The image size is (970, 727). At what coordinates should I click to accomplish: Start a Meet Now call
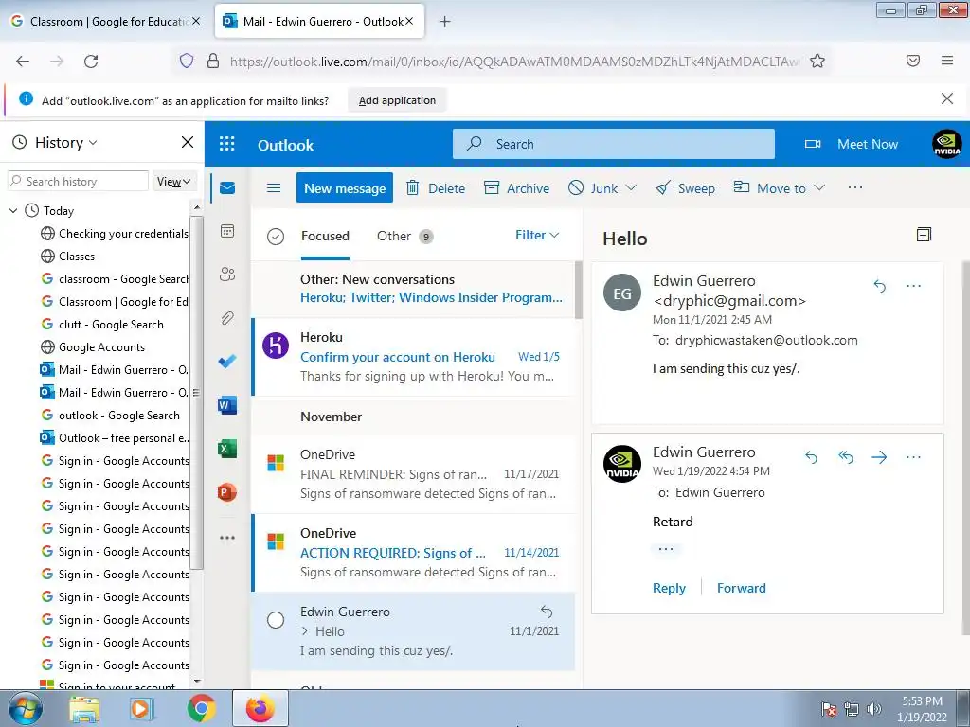[852, 144]
